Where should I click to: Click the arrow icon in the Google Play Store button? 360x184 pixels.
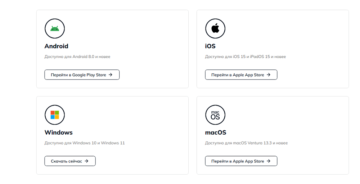tap(111, 75)
